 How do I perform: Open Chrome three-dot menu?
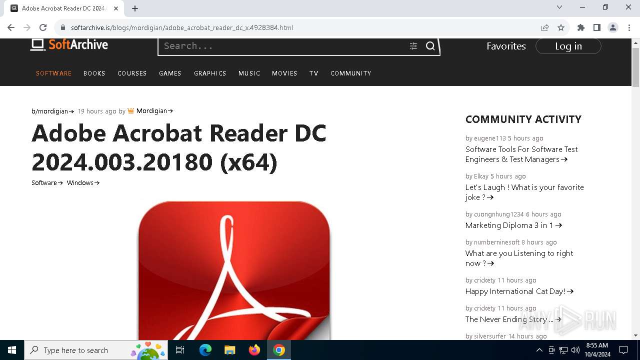coord(629,27)
